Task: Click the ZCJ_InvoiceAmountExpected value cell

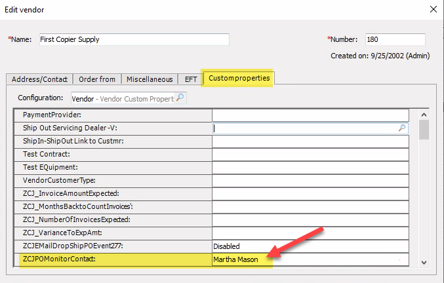Action: [x=310, y=194]
